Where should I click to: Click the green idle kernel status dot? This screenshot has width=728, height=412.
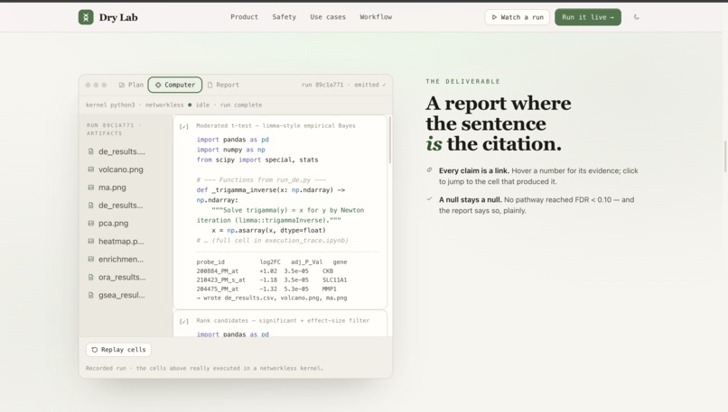190,105
